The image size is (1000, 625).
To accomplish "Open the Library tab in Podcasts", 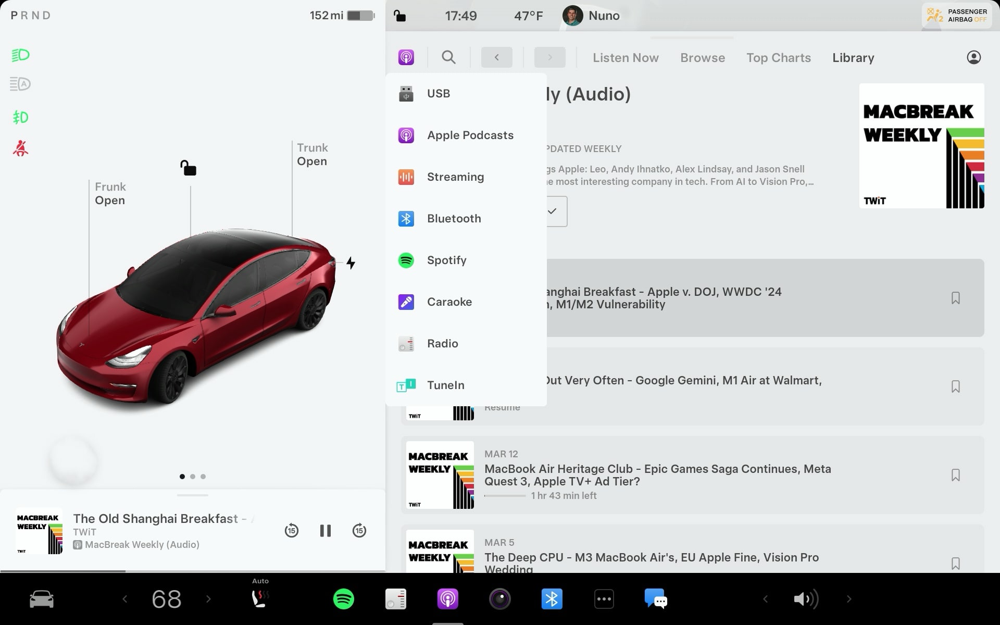I will coord(853,57).
